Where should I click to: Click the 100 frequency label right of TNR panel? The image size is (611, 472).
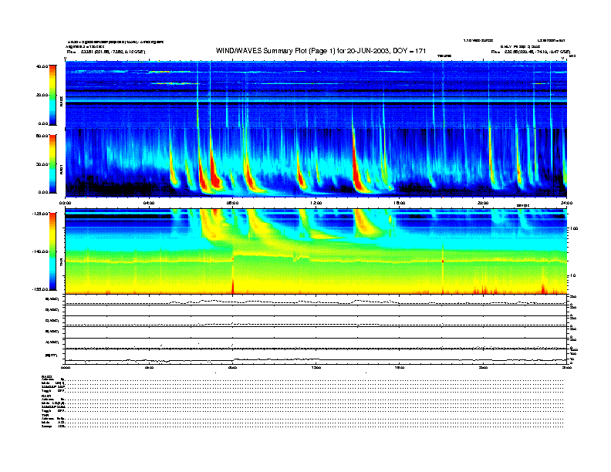[x=574, y=228]
